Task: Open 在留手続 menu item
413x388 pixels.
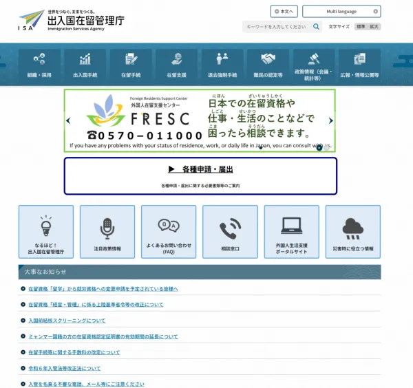Action: pyautogui.click(x=131, y=63)
